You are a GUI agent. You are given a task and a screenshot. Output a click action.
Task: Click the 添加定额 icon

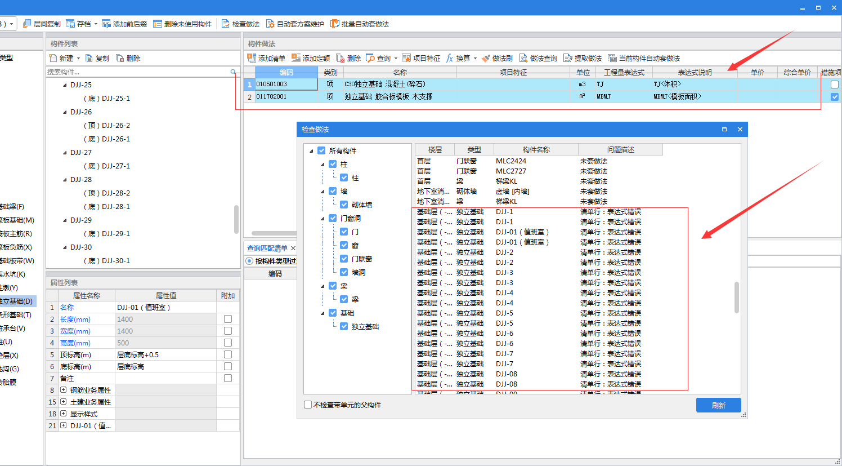(x=296, y=58)
